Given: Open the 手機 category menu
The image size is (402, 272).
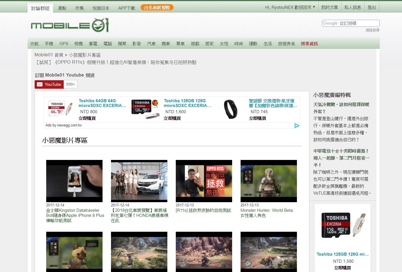Looking at the screenshot, I should tap(49, 44).
